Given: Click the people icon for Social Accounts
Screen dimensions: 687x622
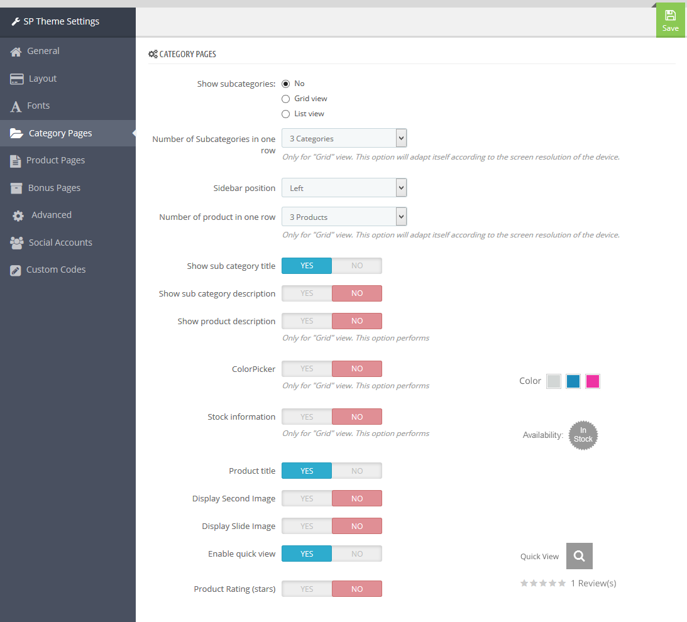Looking at the screenshot, I should 16,243.
